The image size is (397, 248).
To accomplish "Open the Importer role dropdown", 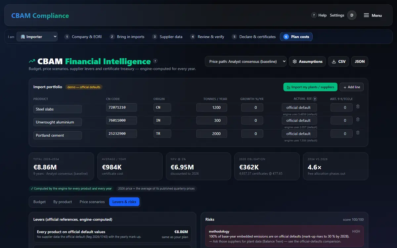I will 37,37.
